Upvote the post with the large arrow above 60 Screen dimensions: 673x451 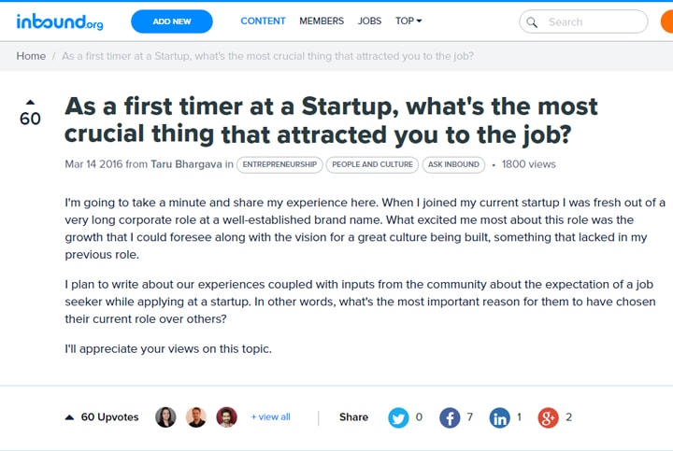pyautogui.click(x=30, y=102)
